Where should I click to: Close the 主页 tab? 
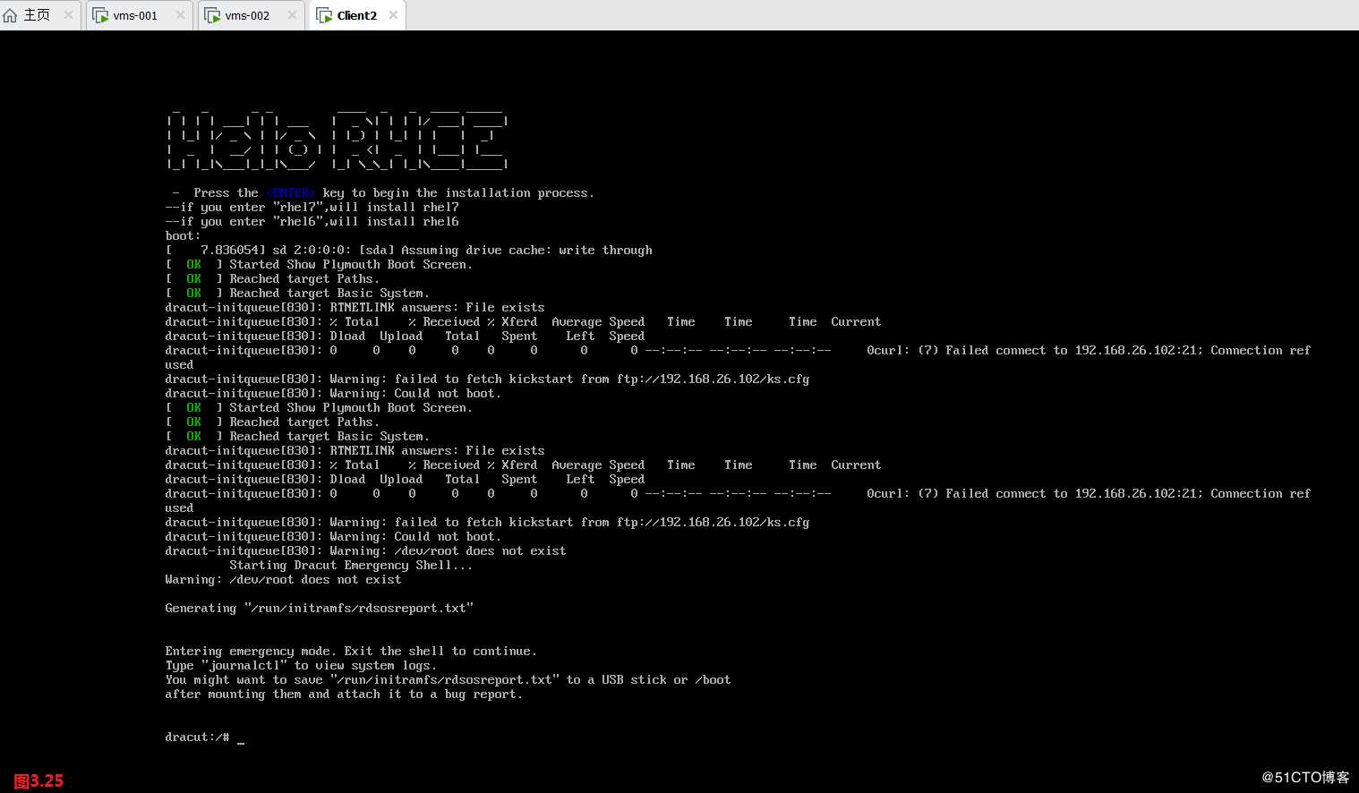click(x=68, y=15)
